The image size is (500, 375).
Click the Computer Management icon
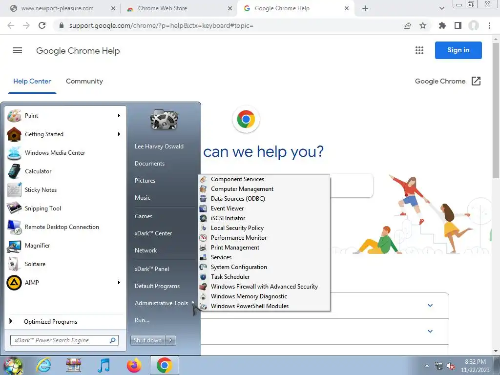[x=203, y=189]
